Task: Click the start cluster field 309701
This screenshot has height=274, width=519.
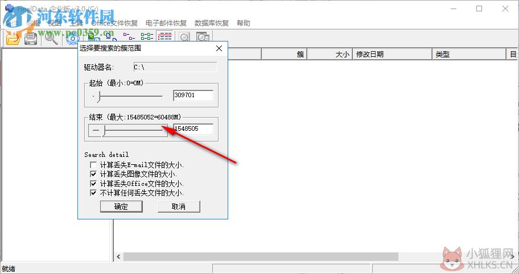Action: pyautogui.click(x=193, y=95)
